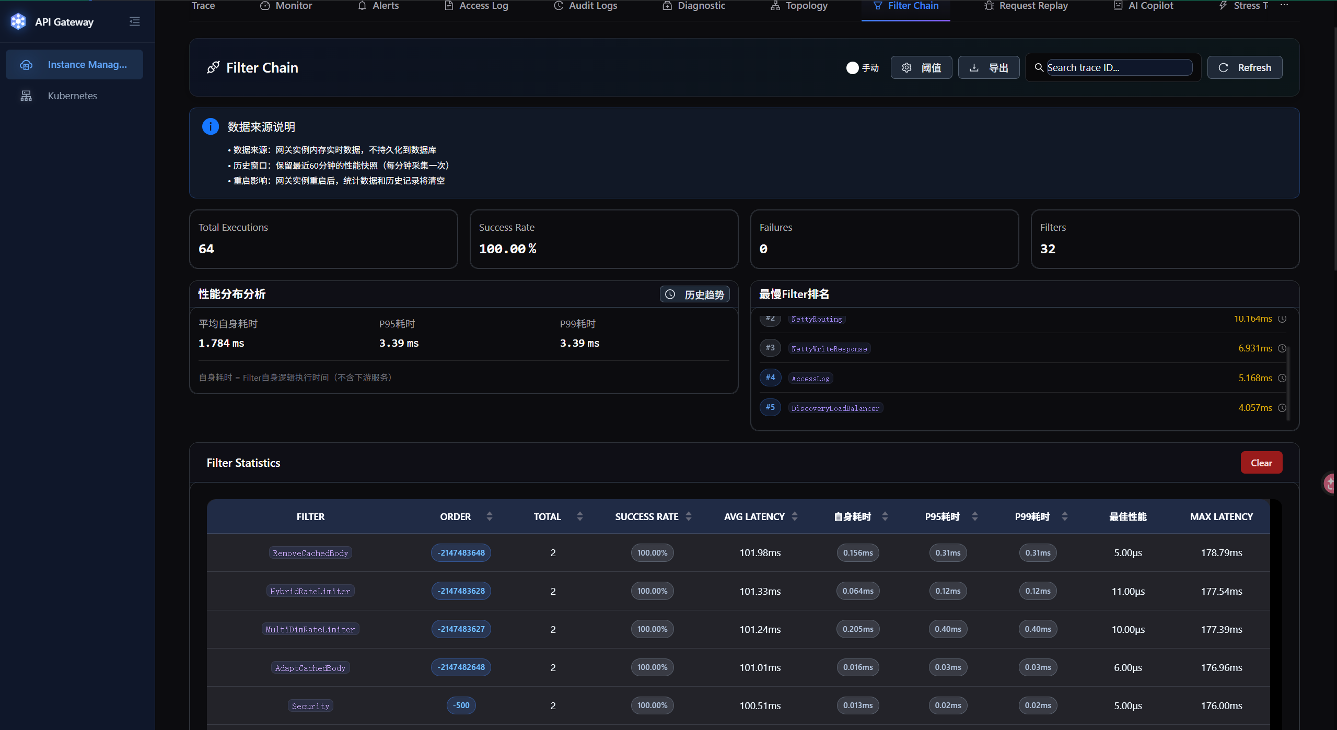Click the floating red assistant icon at right edge
The image size is (1337, 730).
[x=1330, y=484]
